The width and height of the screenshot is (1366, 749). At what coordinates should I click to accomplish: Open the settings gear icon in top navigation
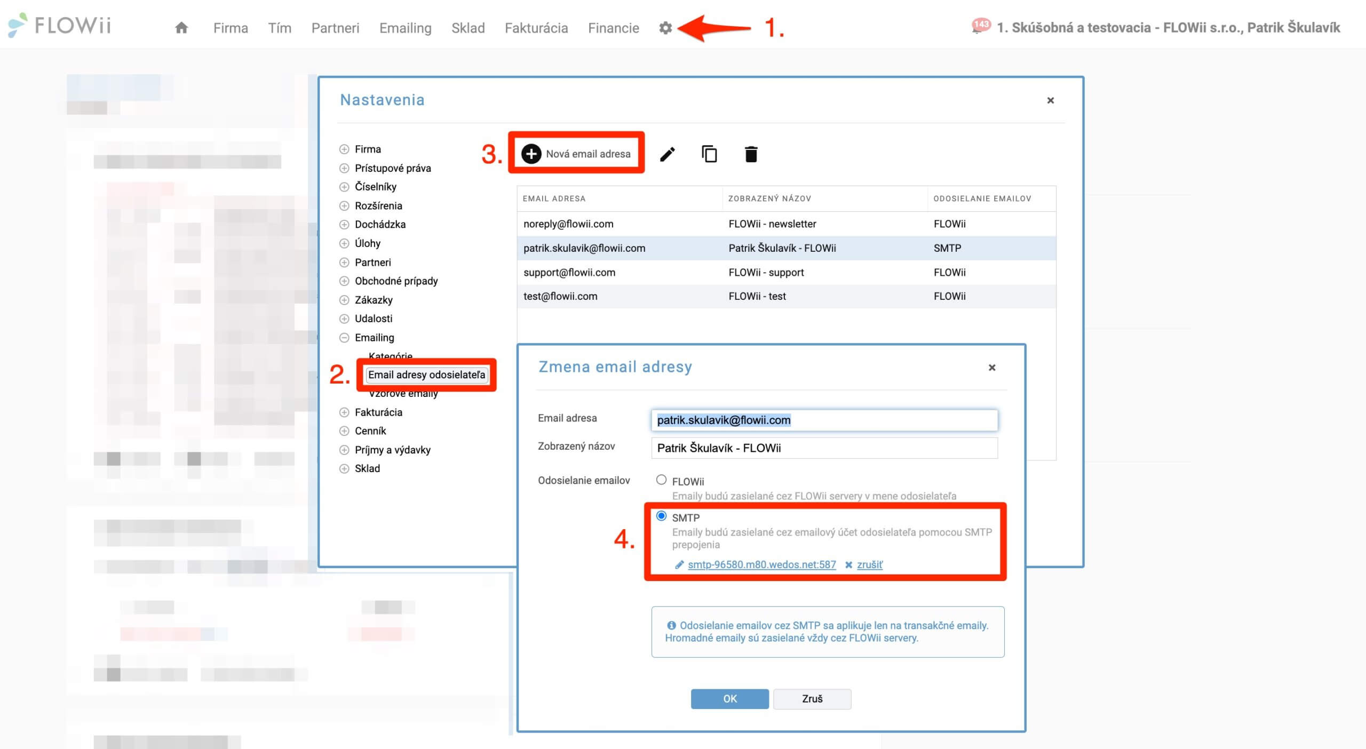pos(665,28)
